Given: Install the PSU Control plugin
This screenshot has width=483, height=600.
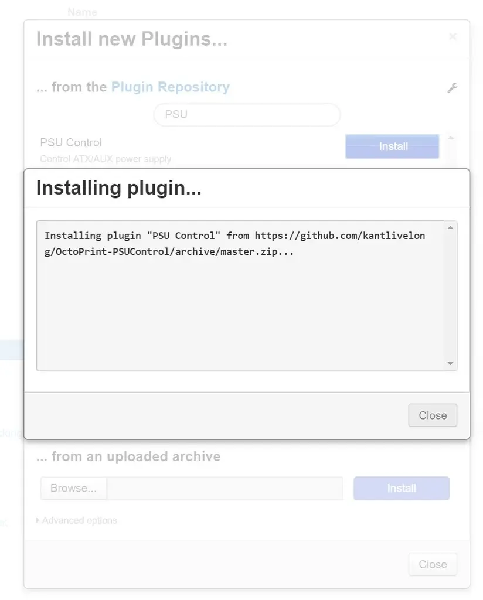Looking at the screenshot, I should [392, 146].
